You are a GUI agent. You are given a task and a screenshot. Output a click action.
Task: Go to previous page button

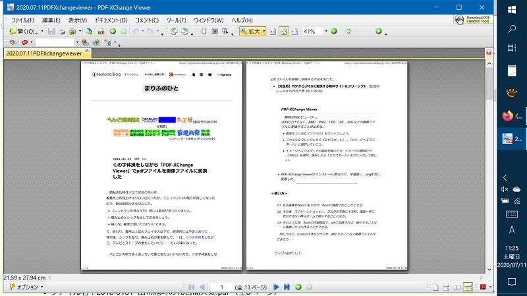[x=202, y=287]
